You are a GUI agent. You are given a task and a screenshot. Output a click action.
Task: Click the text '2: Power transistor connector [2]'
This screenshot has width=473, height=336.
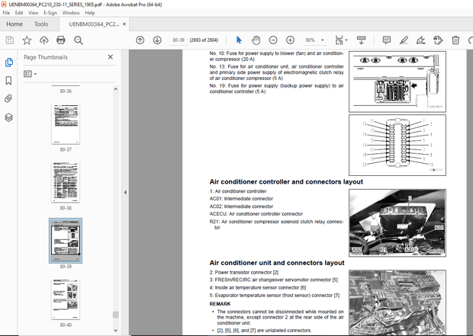[243, 273]
